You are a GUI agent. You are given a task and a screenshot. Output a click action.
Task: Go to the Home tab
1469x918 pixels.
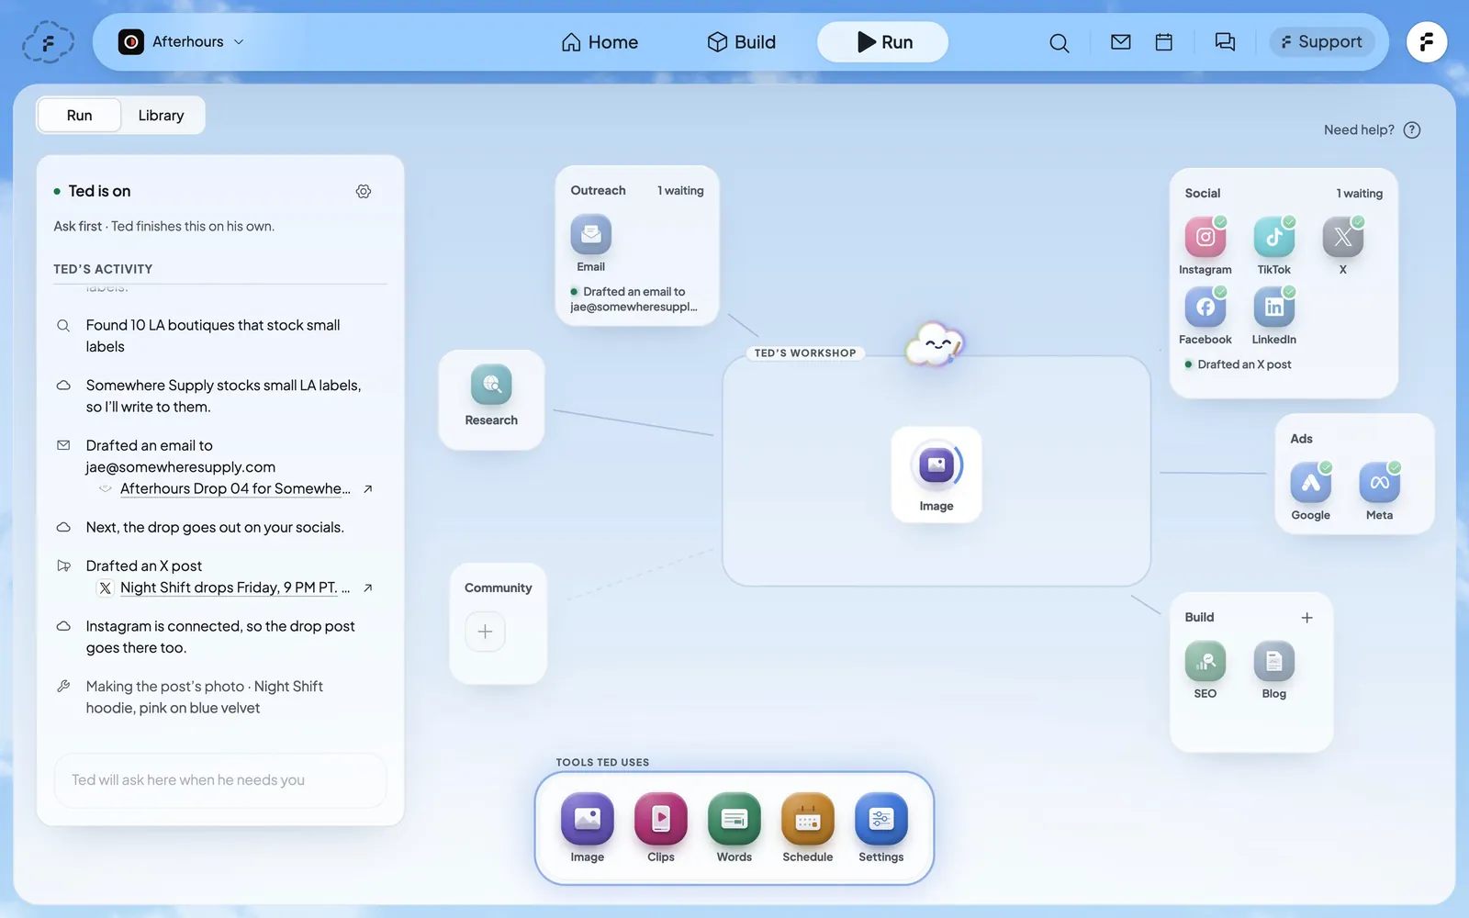[x=600, y=42]
